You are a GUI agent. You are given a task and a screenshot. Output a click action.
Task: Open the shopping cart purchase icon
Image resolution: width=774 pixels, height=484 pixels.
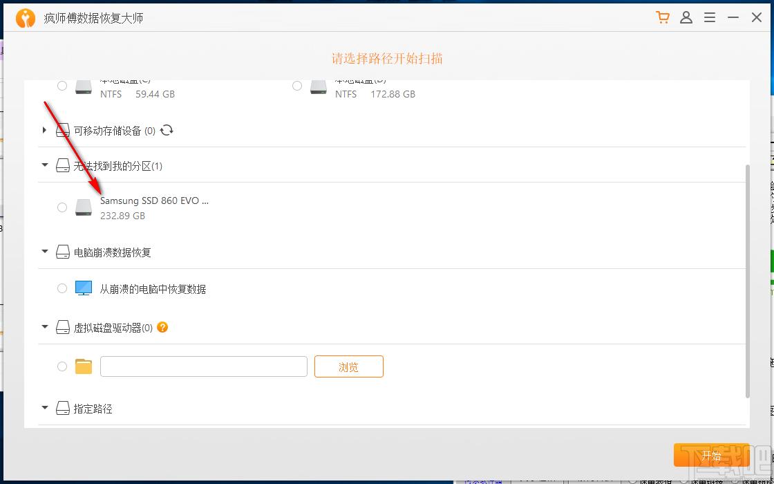pyautogui.click(x=663, y=18)
